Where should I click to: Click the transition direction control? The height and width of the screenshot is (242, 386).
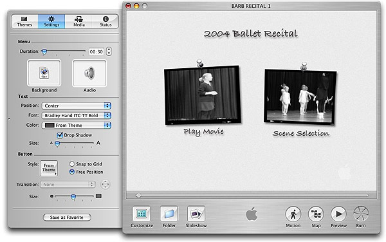(105, 184)
